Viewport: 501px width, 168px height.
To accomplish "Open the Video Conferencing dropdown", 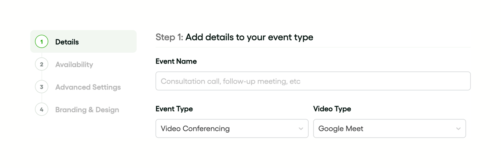I will [x=232, y=128].
